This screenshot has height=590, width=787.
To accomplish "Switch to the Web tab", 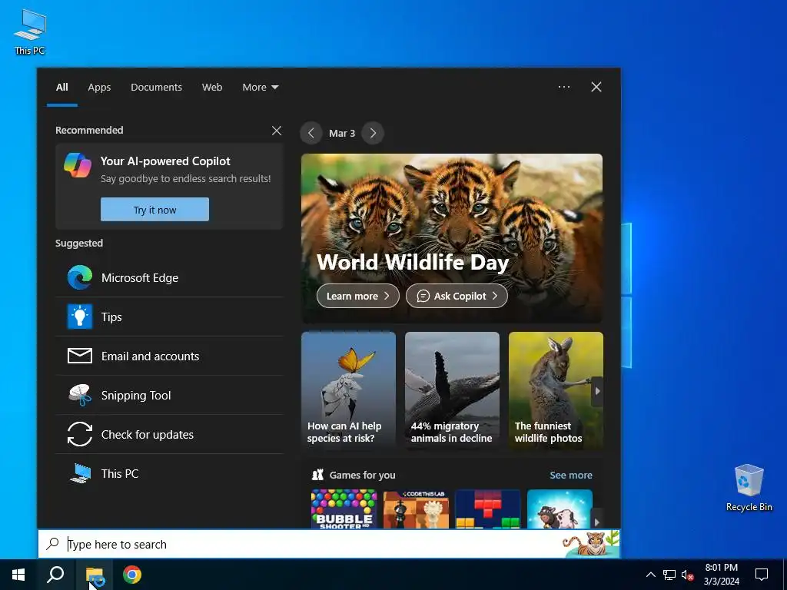I will point(212,88).
